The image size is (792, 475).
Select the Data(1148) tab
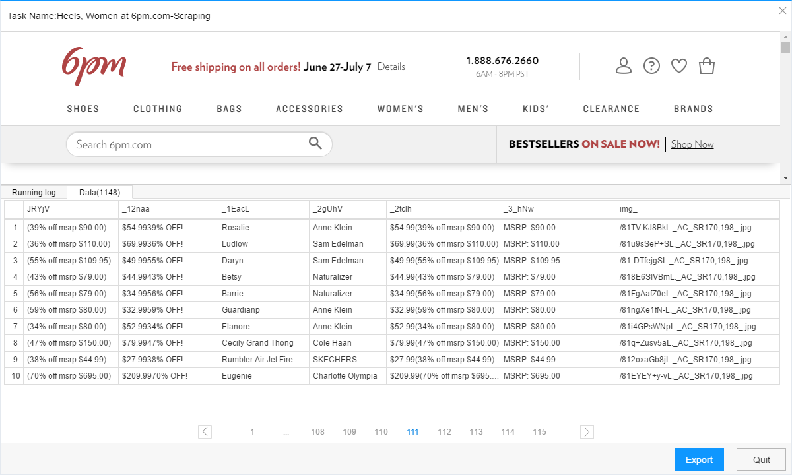coord(100,193)
